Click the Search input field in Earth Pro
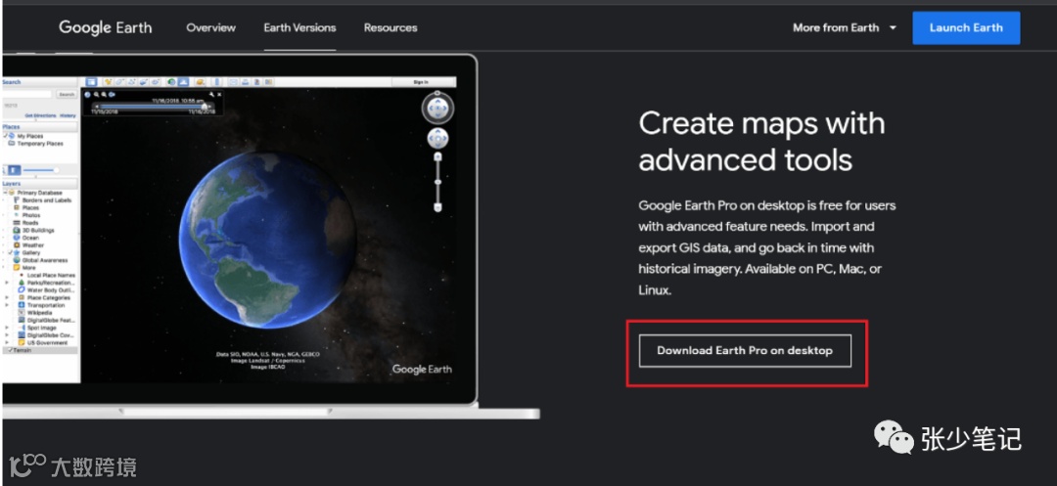Screen dimensions: 1057x486 (27, 94)
